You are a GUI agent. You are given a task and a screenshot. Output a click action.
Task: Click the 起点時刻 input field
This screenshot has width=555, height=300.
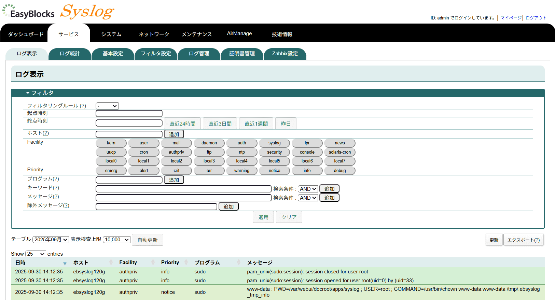coord(129,114)
